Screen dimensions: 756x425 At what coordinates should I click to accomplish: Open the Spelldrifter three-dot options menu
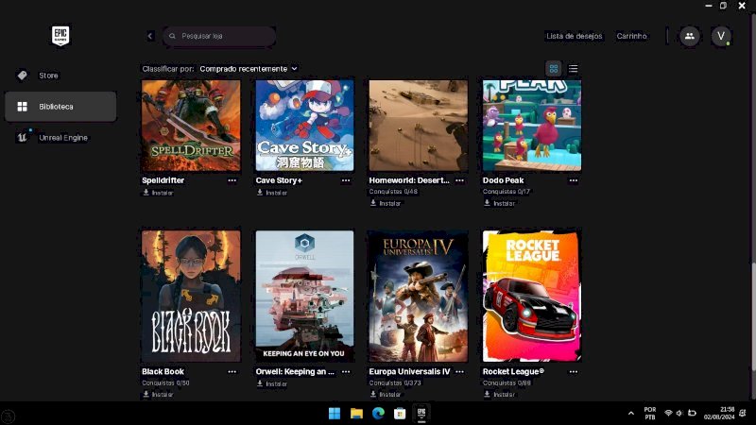click(232, 179)
